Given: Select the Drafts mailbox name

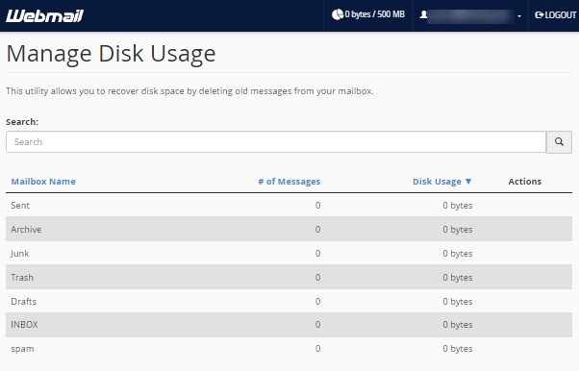Looking at the screenshot, I should 23,301.
